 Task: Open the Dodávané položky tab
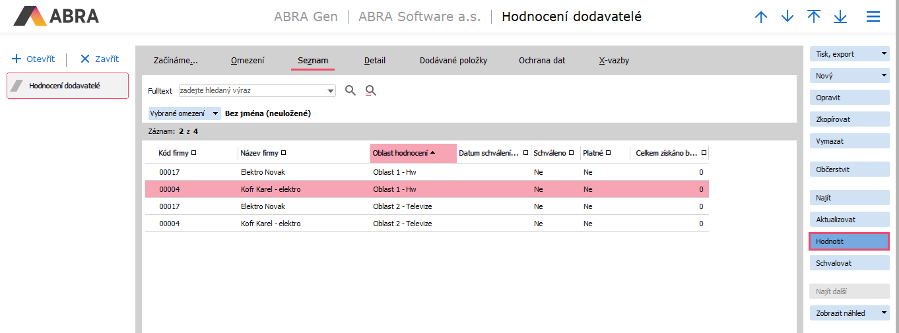(453, 61)
